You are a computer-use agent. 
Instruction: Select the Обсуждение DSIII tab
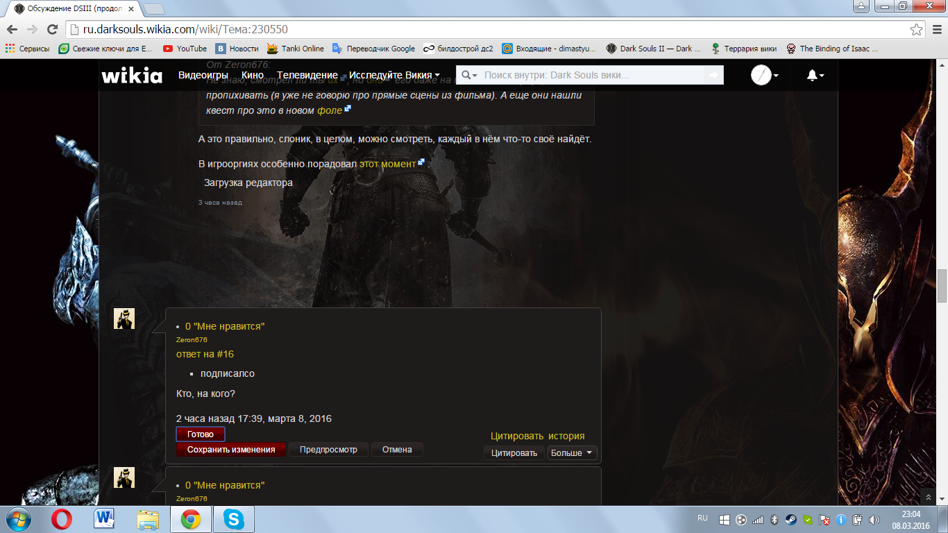[71, 9]
